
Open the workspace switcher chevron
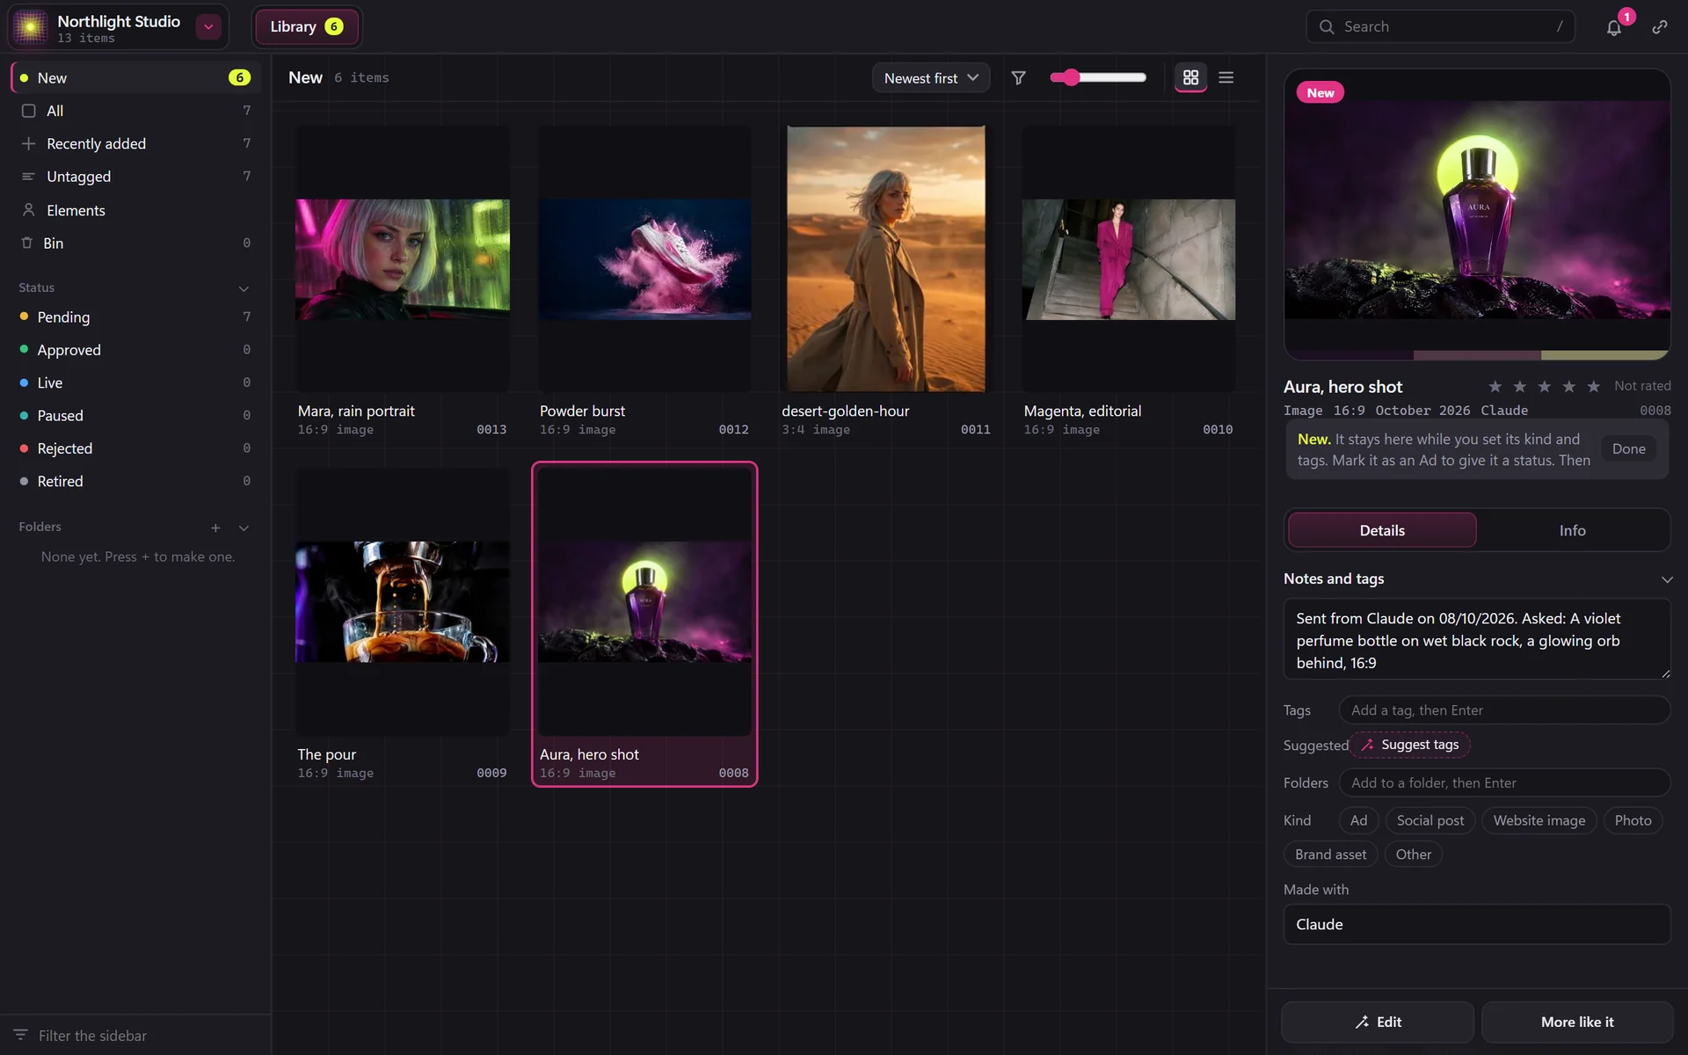click(208, 27)
